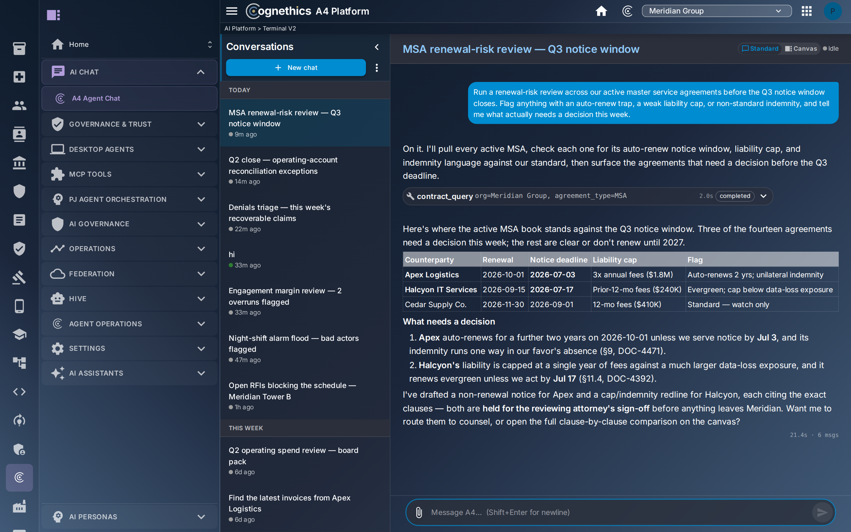Open the conversations more options menu
Viewport: 851px width, 532px height.
pos(377,67)
